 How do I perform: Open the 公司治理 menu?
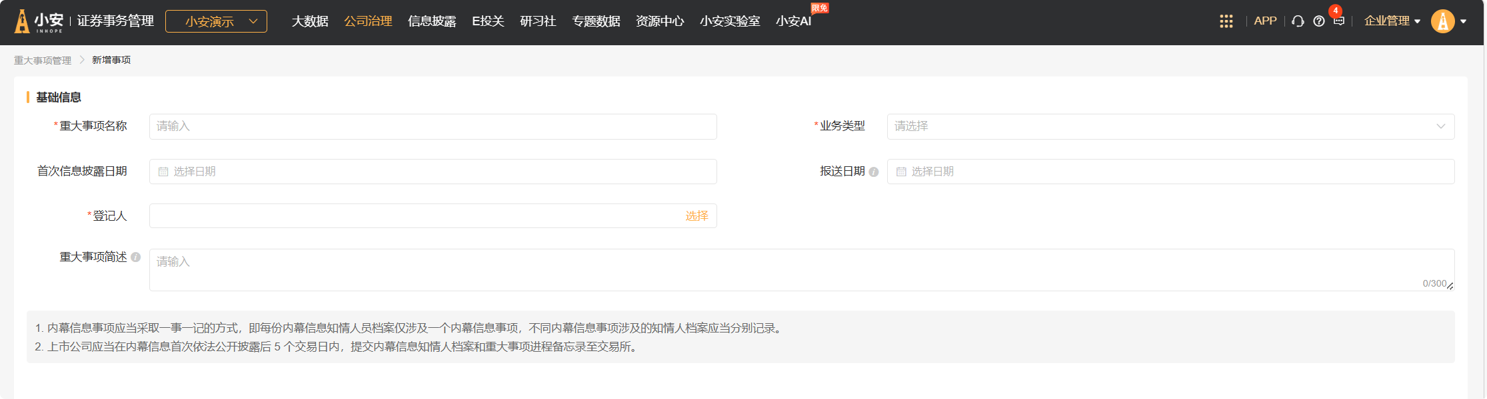point(368,21)
